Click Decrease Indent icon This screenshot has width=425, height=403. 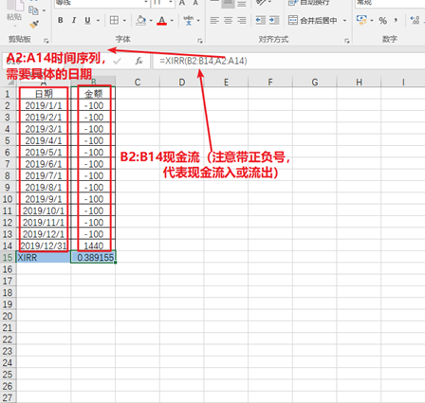pyautogui.click(x=260, y=21)
